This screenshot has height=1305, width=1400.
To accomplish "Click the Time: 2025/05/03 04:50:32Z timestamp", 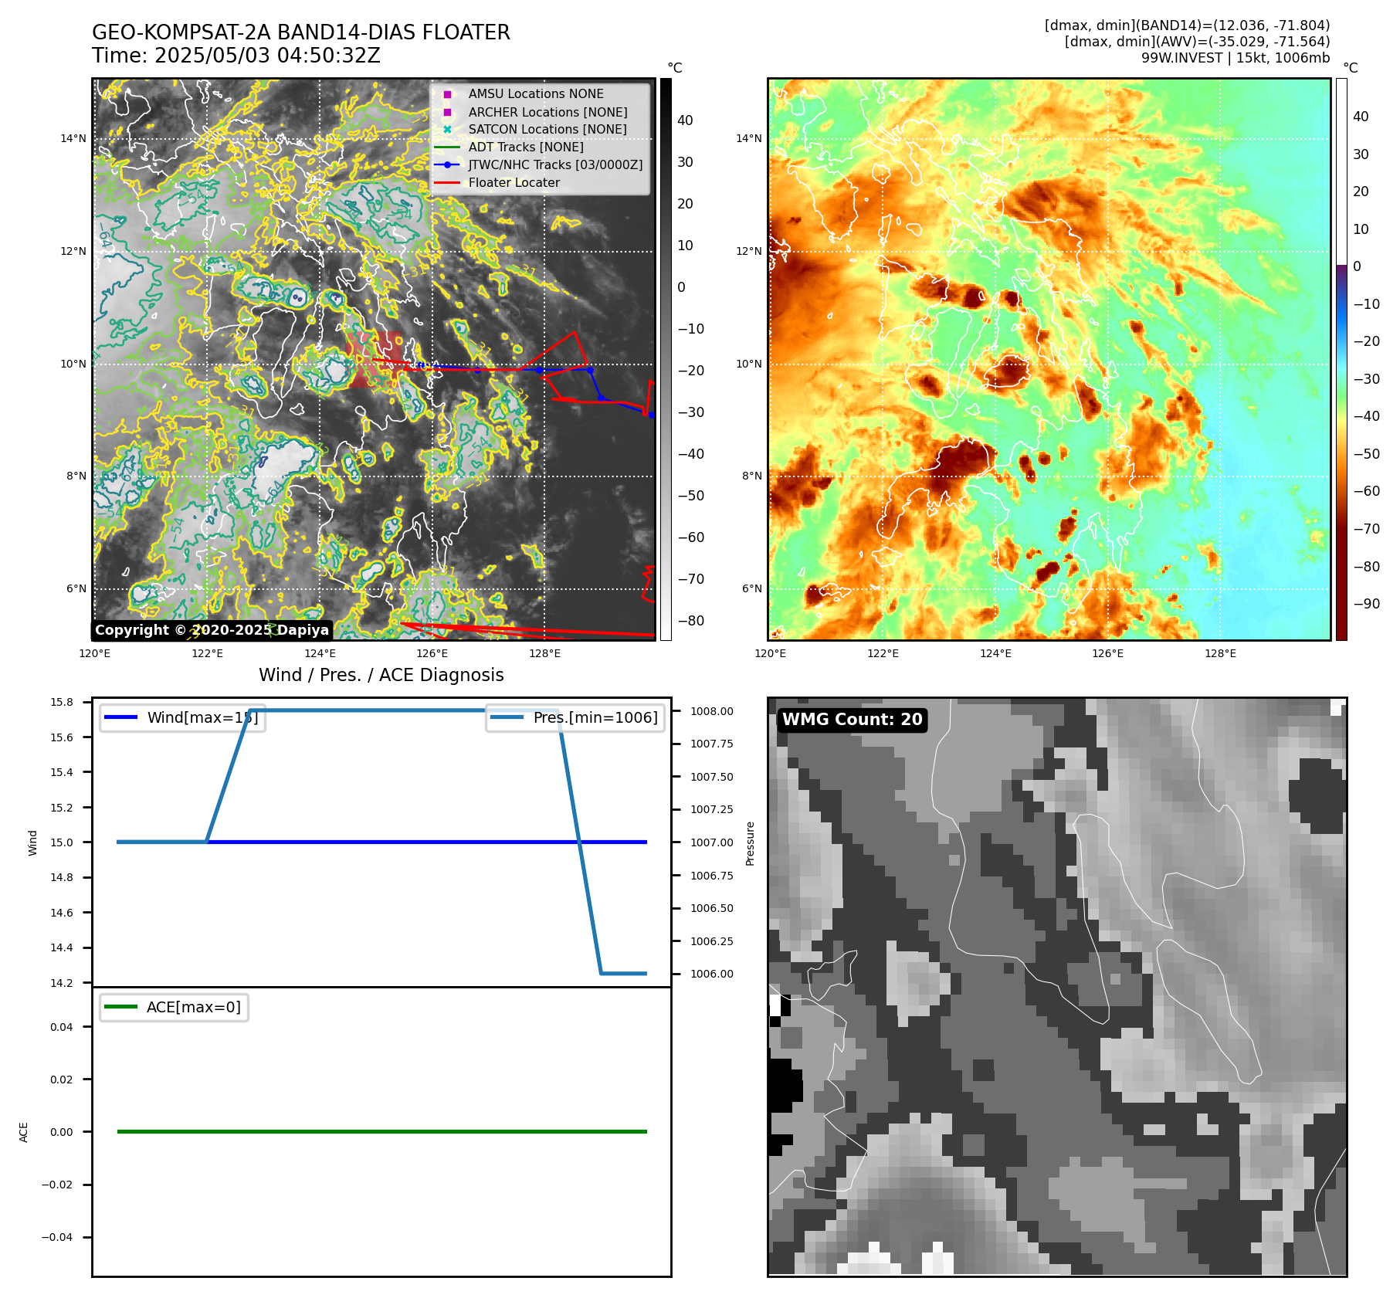I will click(236, 56).
